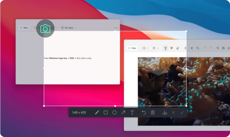Confirm the capture with the green checkmark

pos(182,113)
